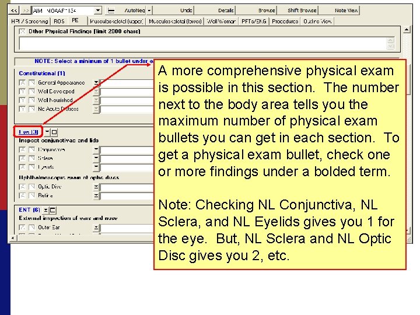Screen dimensions: 420x315
Task: Check the N box for Retina
Action: [32, 195]
